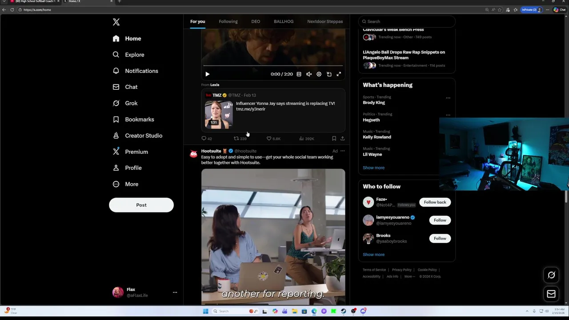Expand the footer More menu
Image resolution: width=569 pixels, height=320 pixels.
click(409, 276)
